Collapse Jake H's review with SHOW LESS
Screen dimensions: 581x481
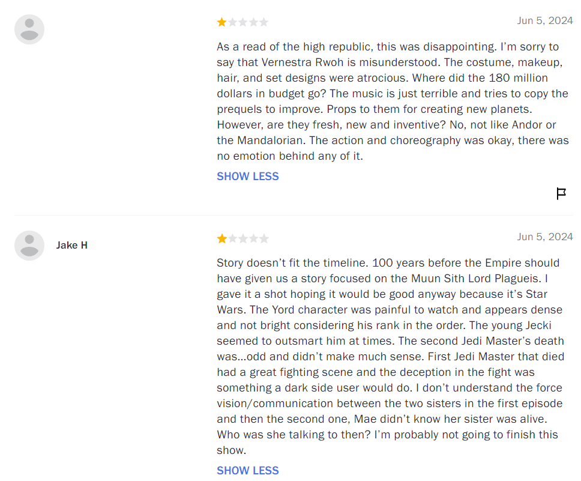248,471
